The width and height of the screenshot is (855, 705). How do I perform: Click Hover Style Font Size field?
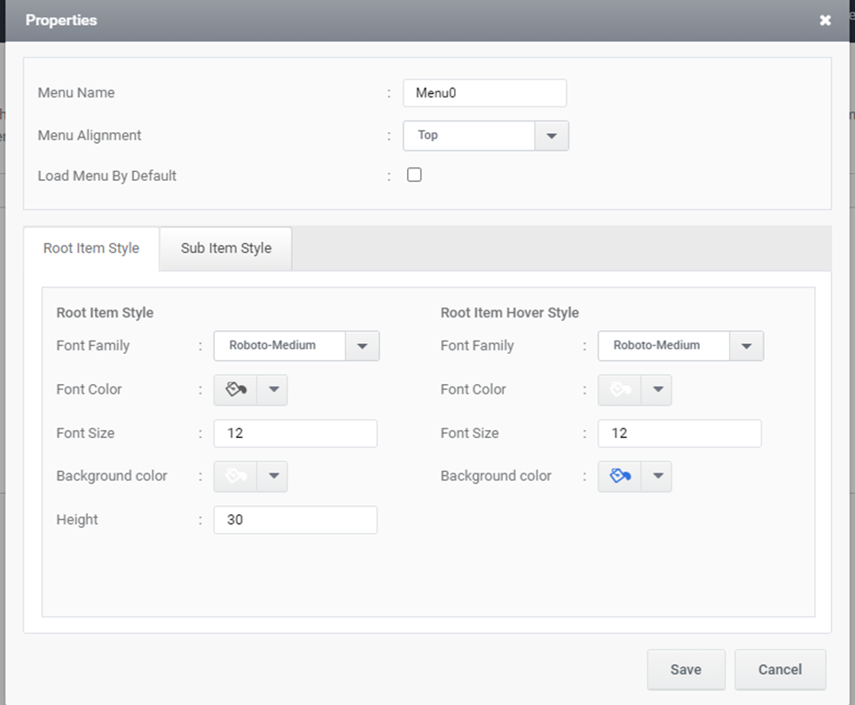click(x=679, y=434)
